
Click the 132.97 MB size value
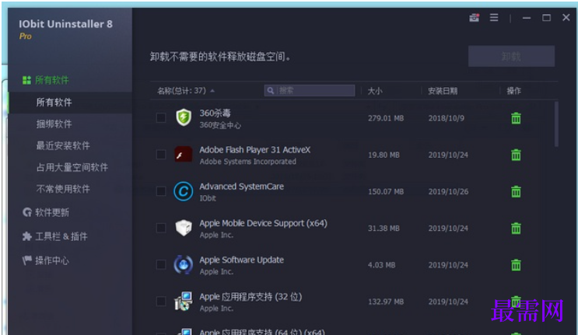coord(386,302)
